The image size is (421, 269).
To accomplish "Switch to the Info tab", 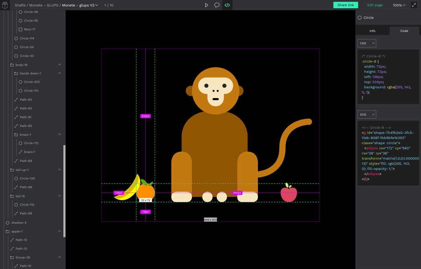I will pos(372,31).
